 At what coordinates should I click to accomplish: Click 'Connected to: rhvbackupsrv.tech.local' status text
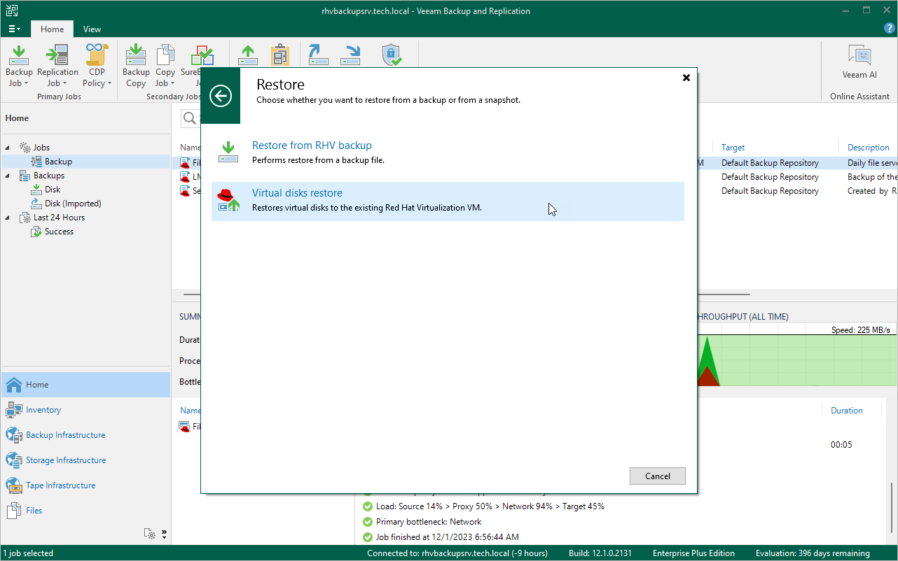[x=457, y=553]
